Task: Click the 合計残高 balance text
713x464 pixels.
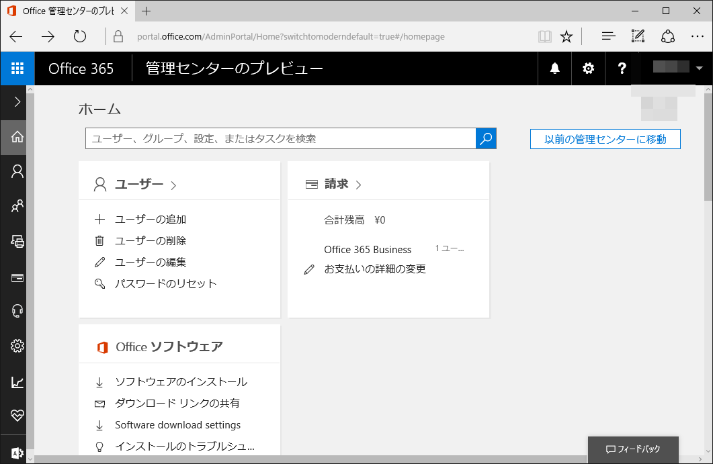Action: click(x=344, y=220)
